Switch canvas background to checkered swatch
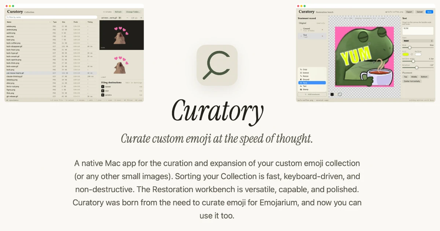This screenshot has height=231, width=440. (340, 94)
